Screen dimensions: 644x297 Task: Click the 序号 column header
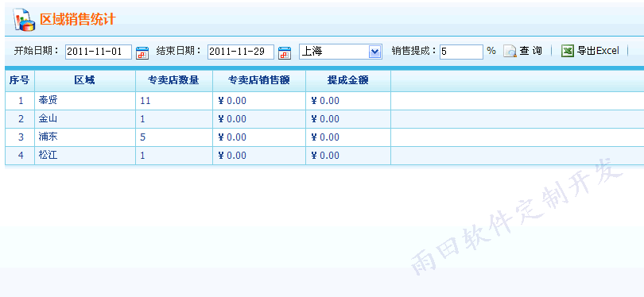[x=20, y=81]
